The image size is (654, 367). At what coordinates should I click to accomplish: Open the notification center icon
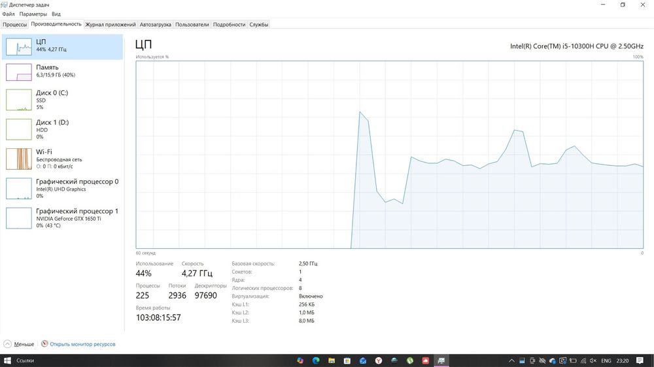pos(640,360)
